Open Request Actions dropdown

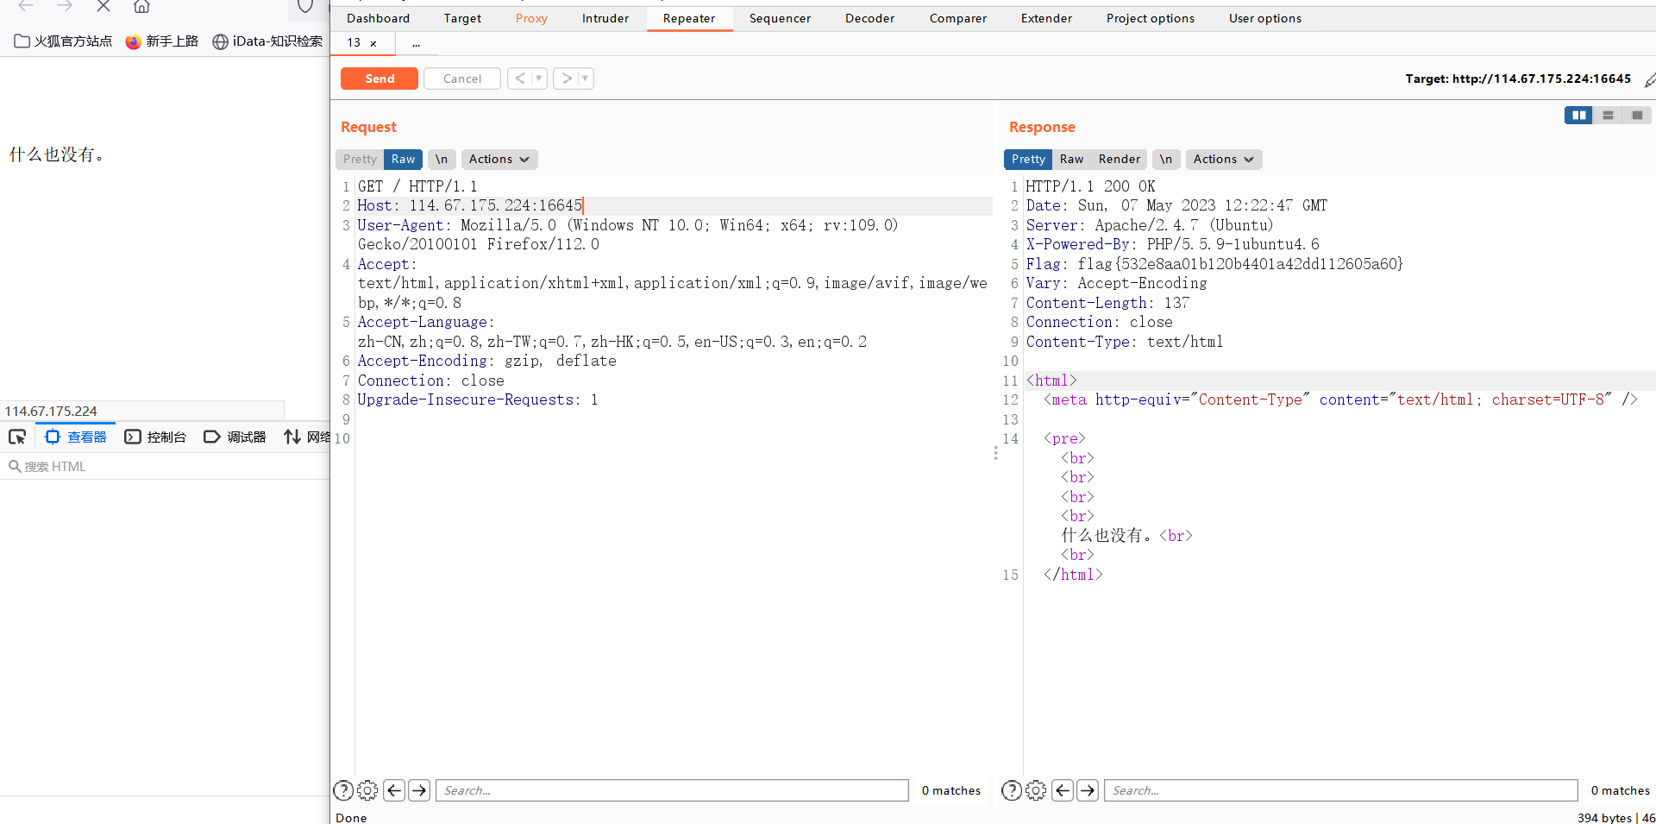(499, 159)
